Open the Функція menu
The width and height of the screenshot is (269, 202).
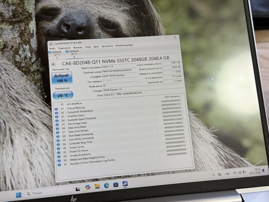pyautogui.click(x=78, y=47)
